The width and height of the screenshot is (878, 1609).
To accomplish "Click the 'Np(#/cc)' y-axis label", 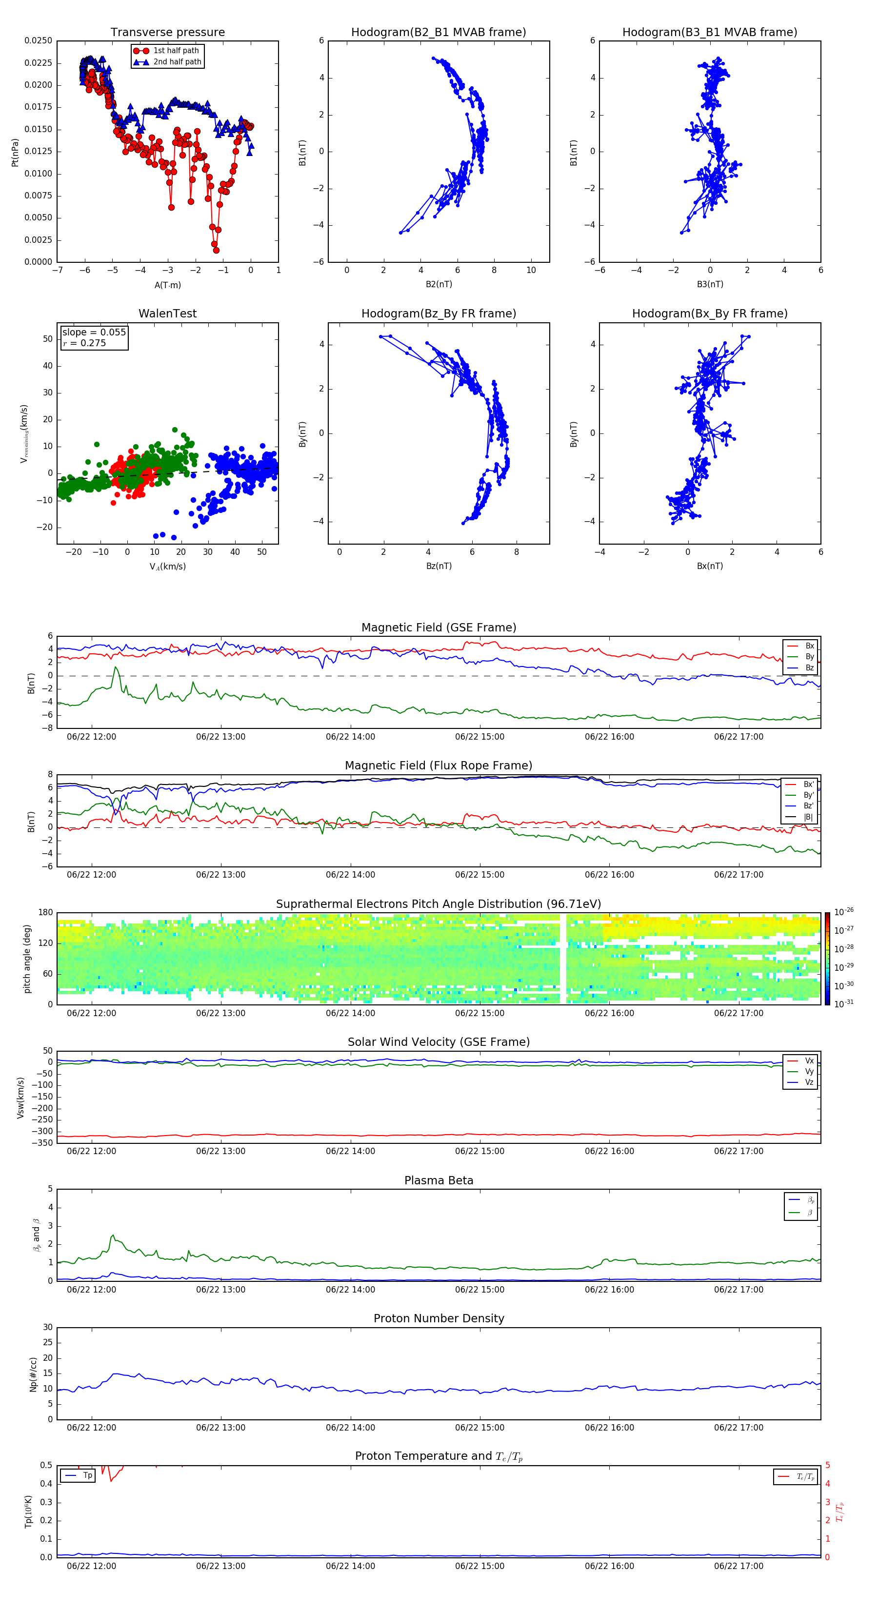I will (33, 1374).
